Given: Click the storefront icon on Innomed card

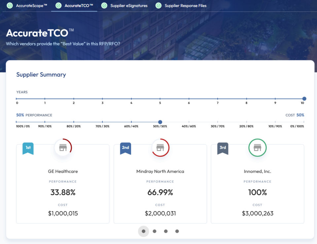Looking at the screenshot, I should click(x=258, y=148).
